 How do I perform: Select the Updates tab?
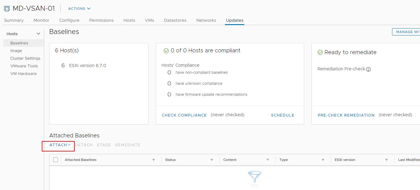235,20
